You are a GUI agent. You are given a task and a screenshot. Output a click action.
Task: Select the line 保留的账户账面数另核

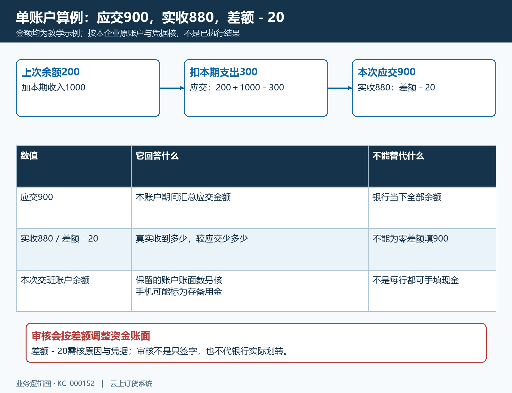[x=179, y=280]
